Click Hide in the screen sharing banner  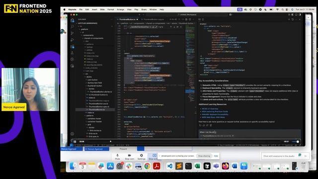[x=216, y=156]
